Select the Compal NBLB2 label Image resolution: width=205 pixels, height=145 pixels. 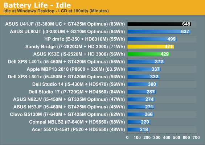(x=77, y=122)
